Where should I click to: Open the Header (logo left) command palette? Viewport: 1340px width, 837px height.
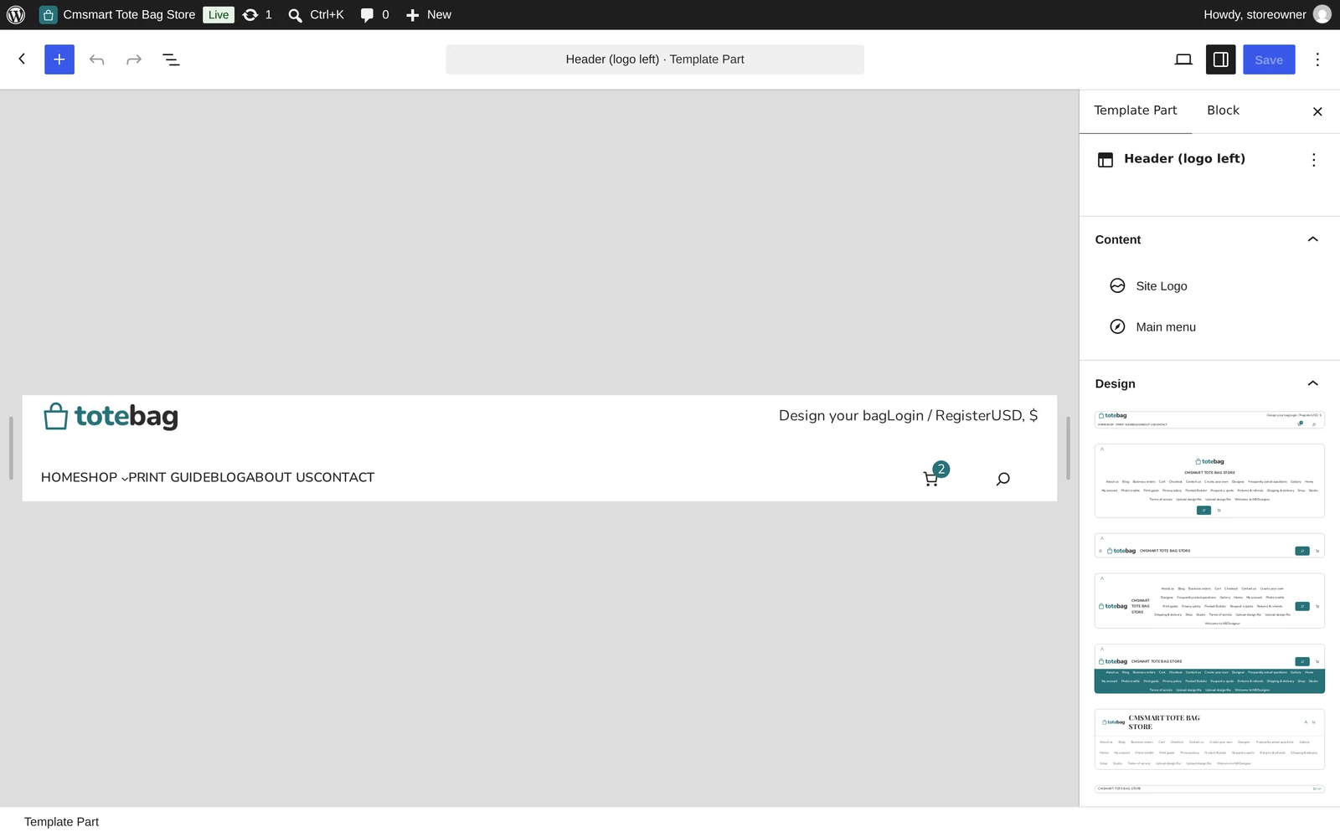click(x=655, y=59)
